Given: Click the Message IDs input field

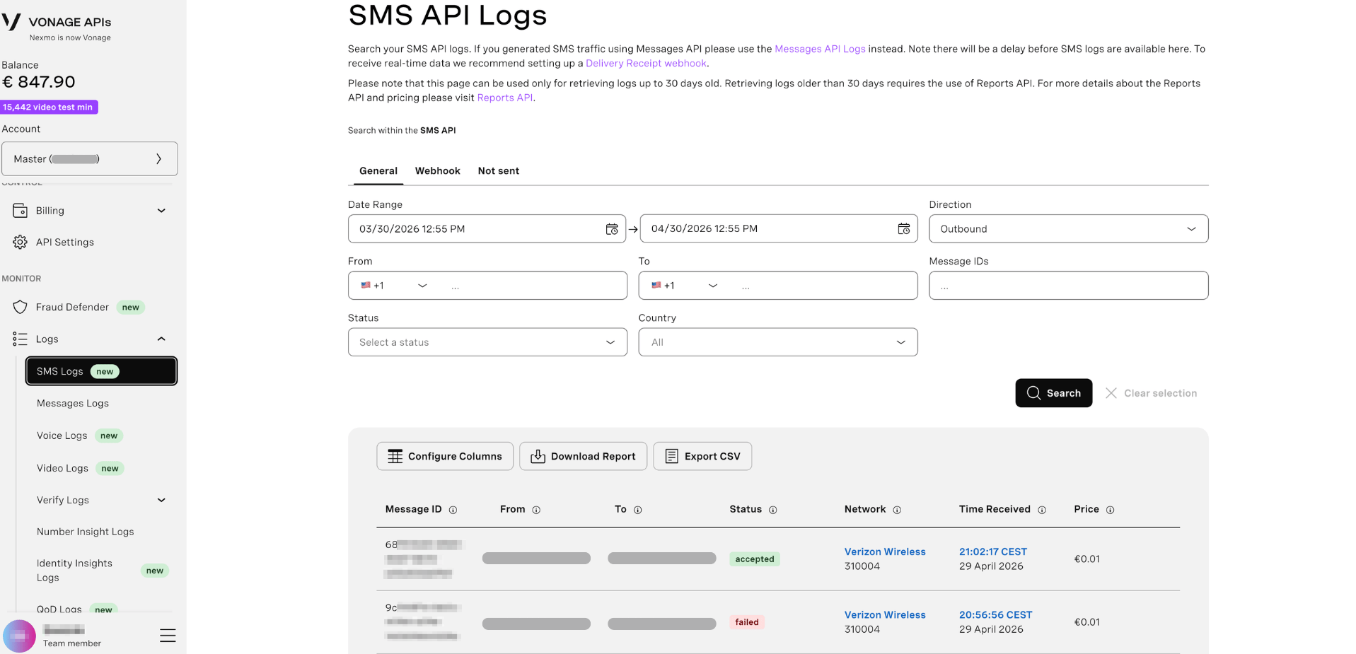Looking at the screenshot, I should (x=1068, y=286).
